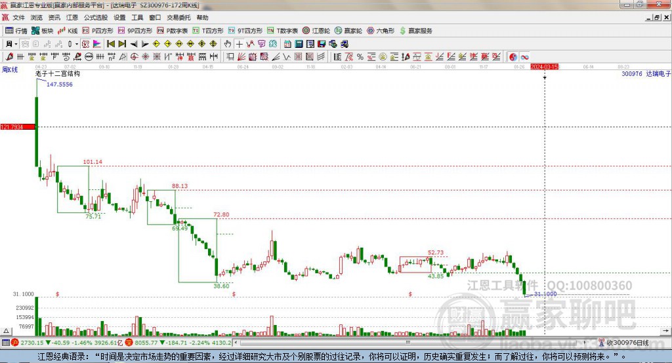Screen dimensions: 672x363
Task: Click the table grid icon in status bar
Action: (5, 343)
